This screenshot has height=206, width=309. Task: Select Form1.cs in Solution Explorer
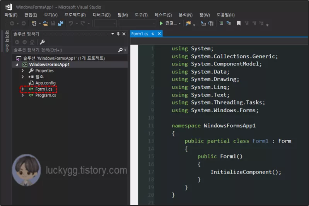[x=44, y=89]
